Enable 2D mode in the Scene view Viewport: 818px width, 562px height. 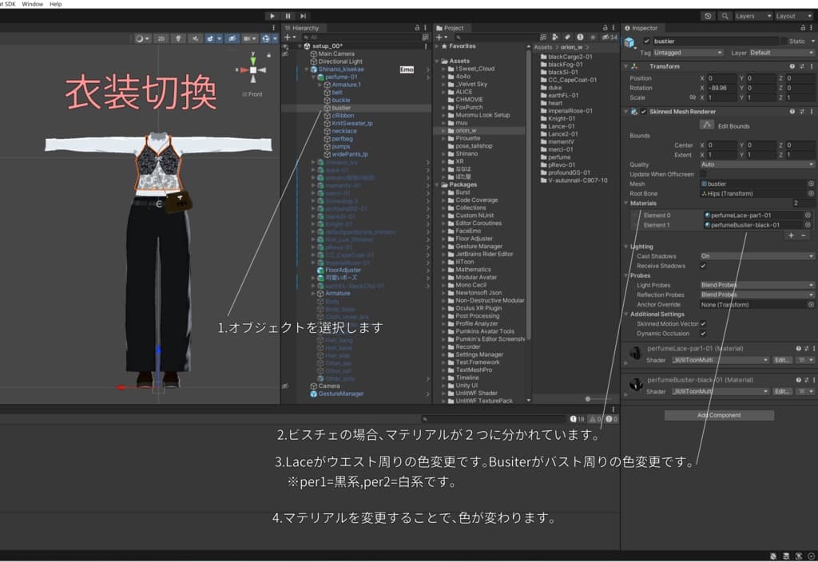[161, 38]
